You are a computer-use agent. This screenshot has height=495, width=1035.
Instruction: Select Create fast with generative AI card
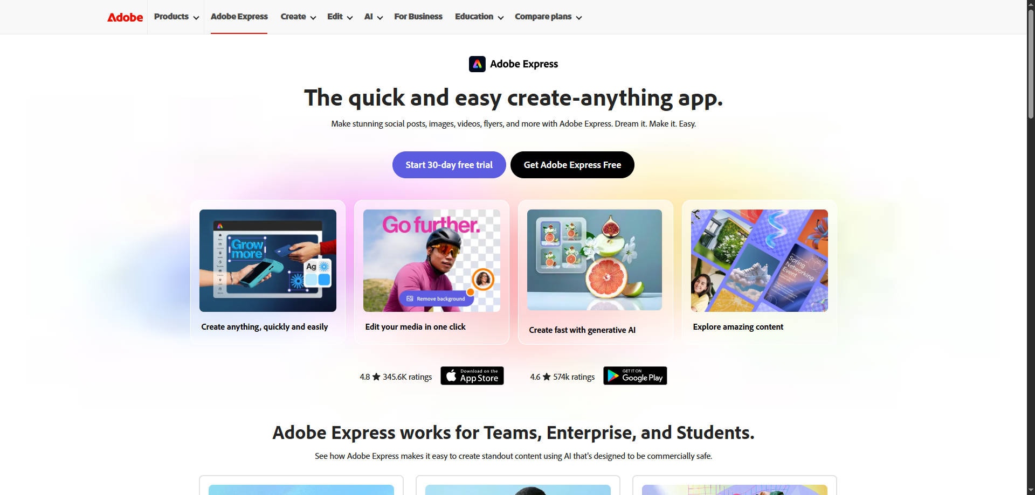click(596, 272)
